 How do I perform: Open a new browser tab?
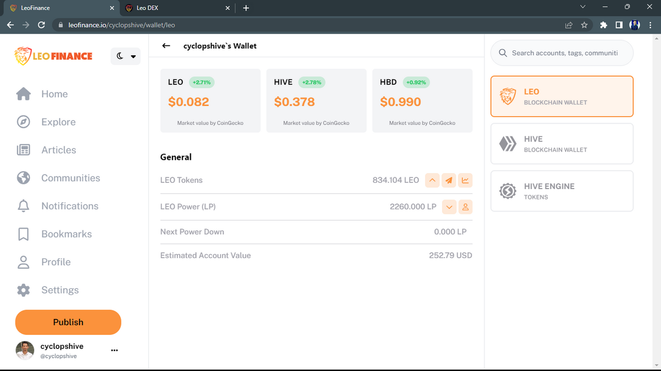point(246,8)
